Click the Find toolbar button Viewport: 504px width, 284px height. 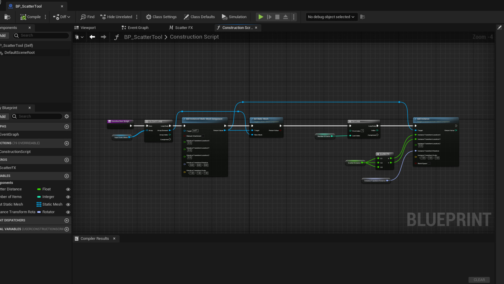(x=88, y=17)
